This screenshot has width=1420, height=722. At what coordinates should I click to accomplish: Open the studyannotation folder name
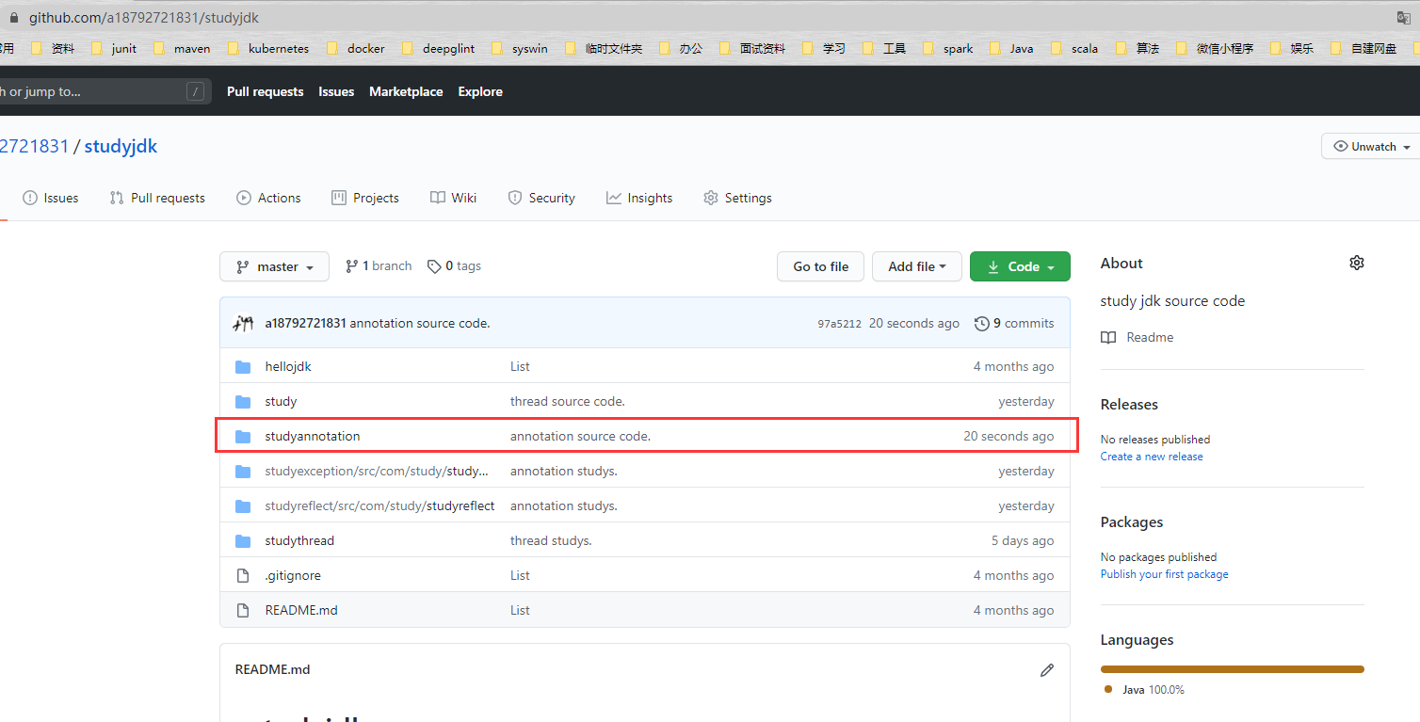click(x=313, y=437)
